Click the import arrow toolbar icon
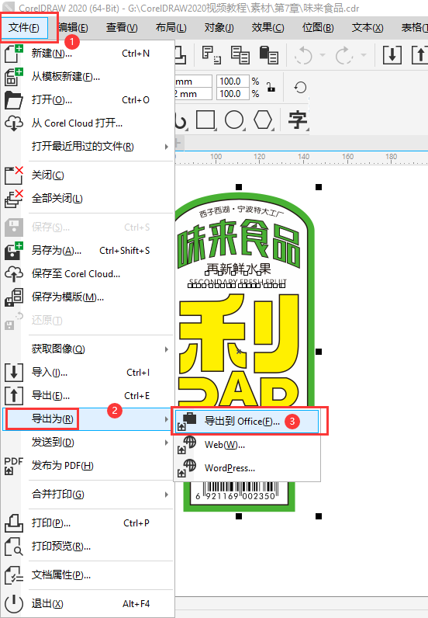The image size is (428, 618). tap(392, 55)
